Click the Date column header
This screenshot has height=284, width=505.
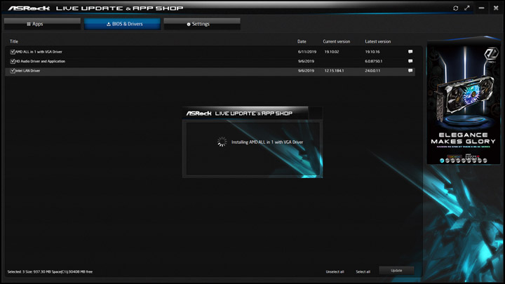302,41
